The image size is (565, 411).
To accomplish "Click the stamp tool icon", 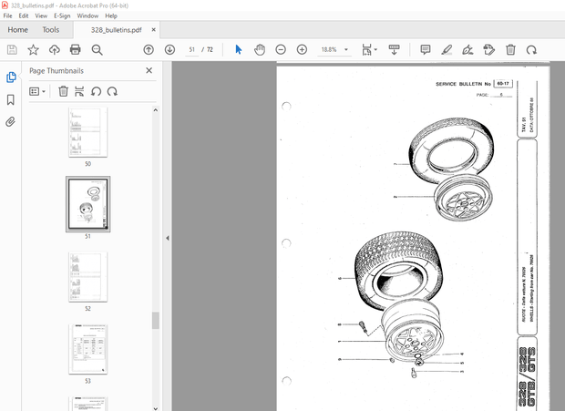I will click(489, 50).
